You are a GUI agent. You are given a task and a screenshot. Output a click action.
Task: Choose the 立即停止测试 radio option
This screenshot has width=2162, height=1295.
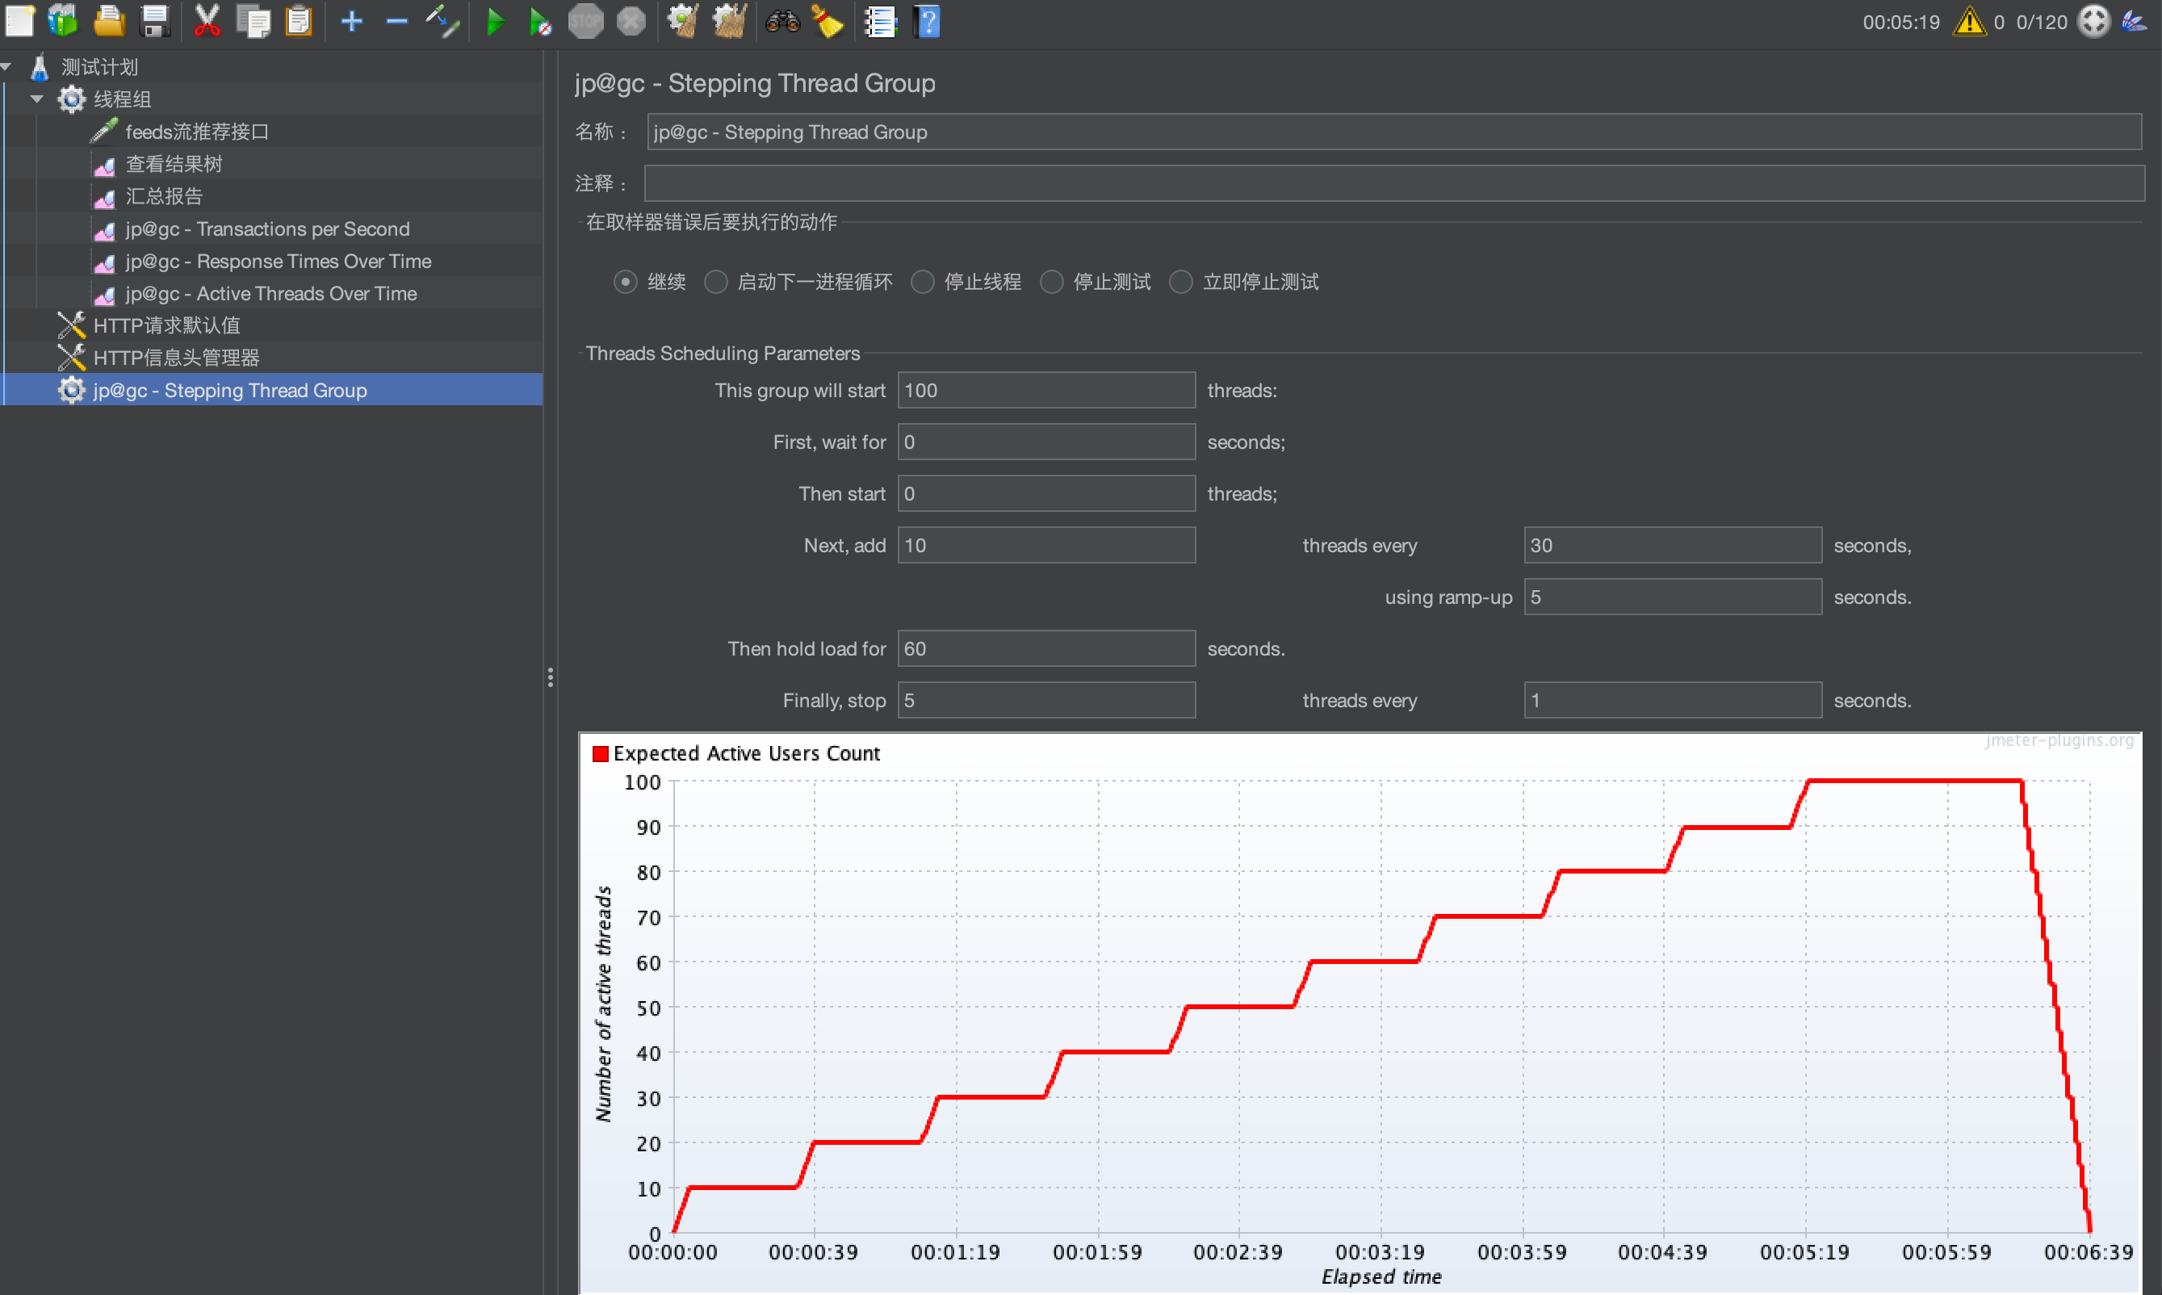(1180, 282)
